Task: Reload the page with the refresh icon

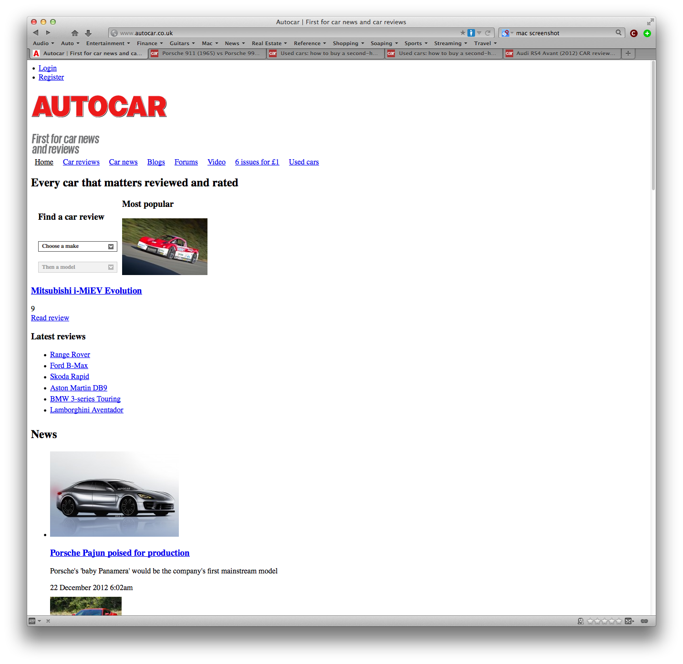Action: point(488,33)
